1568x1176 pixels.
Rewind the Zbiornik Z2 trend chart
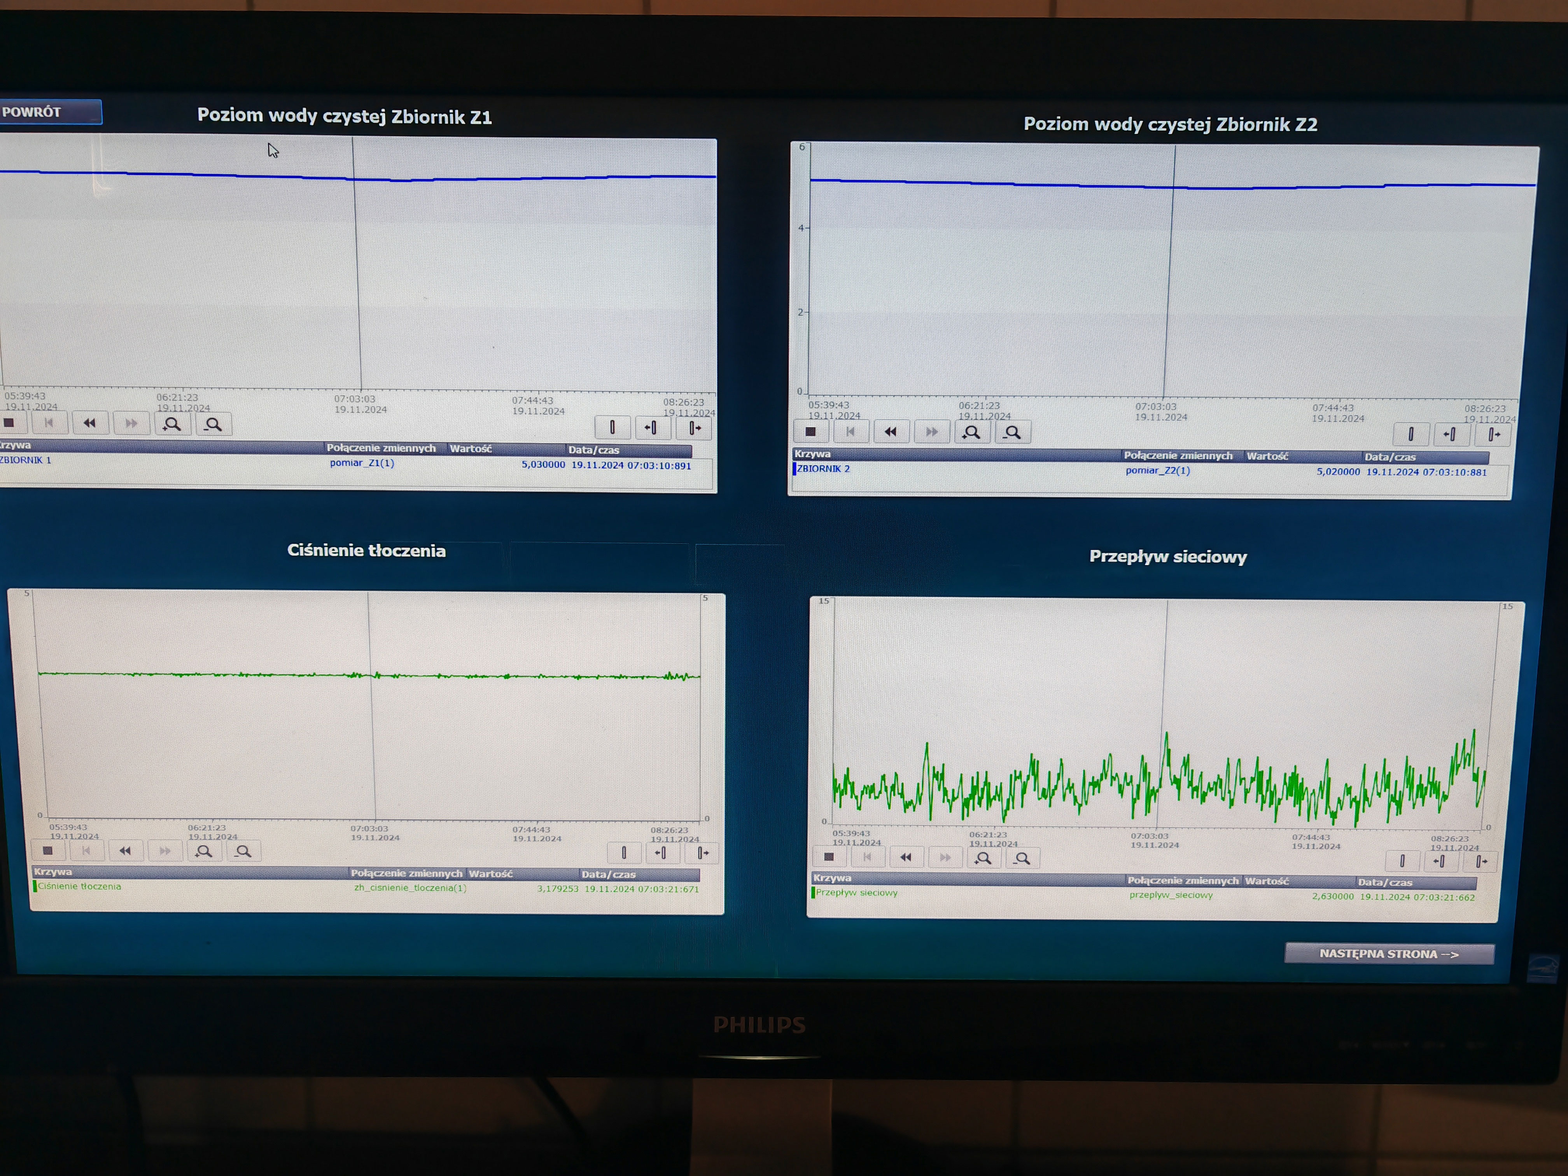(891, 432)
